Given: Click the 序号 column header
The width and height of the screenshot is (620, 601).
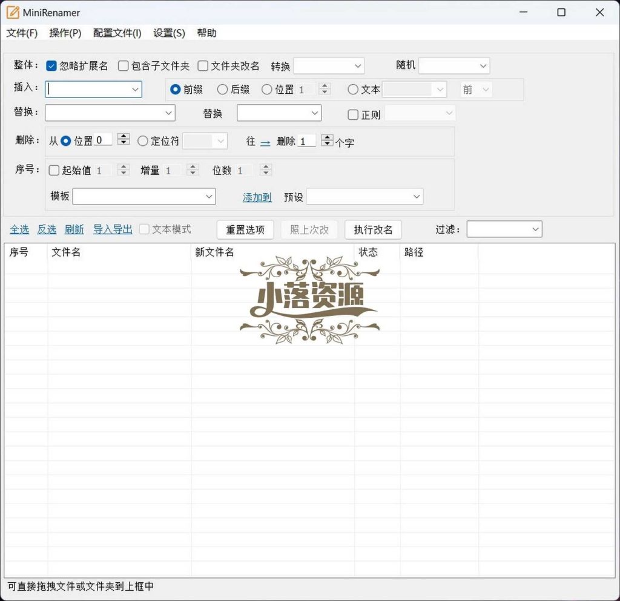Looking at the screenshot, I should [26, 252].
